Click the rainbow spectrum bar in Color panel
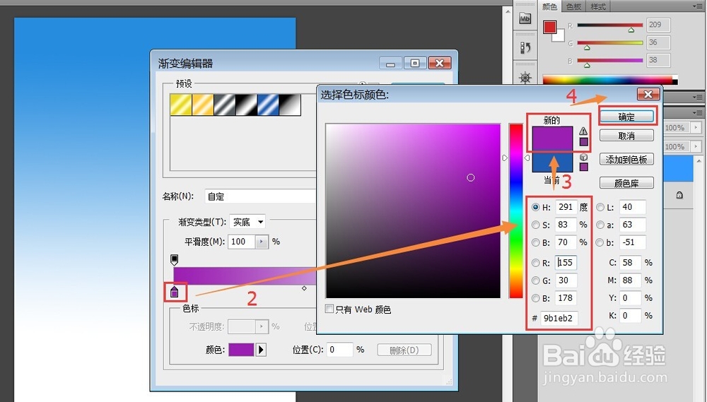The width and height of the screenshot is (707, 402). (x=610, y=81)
